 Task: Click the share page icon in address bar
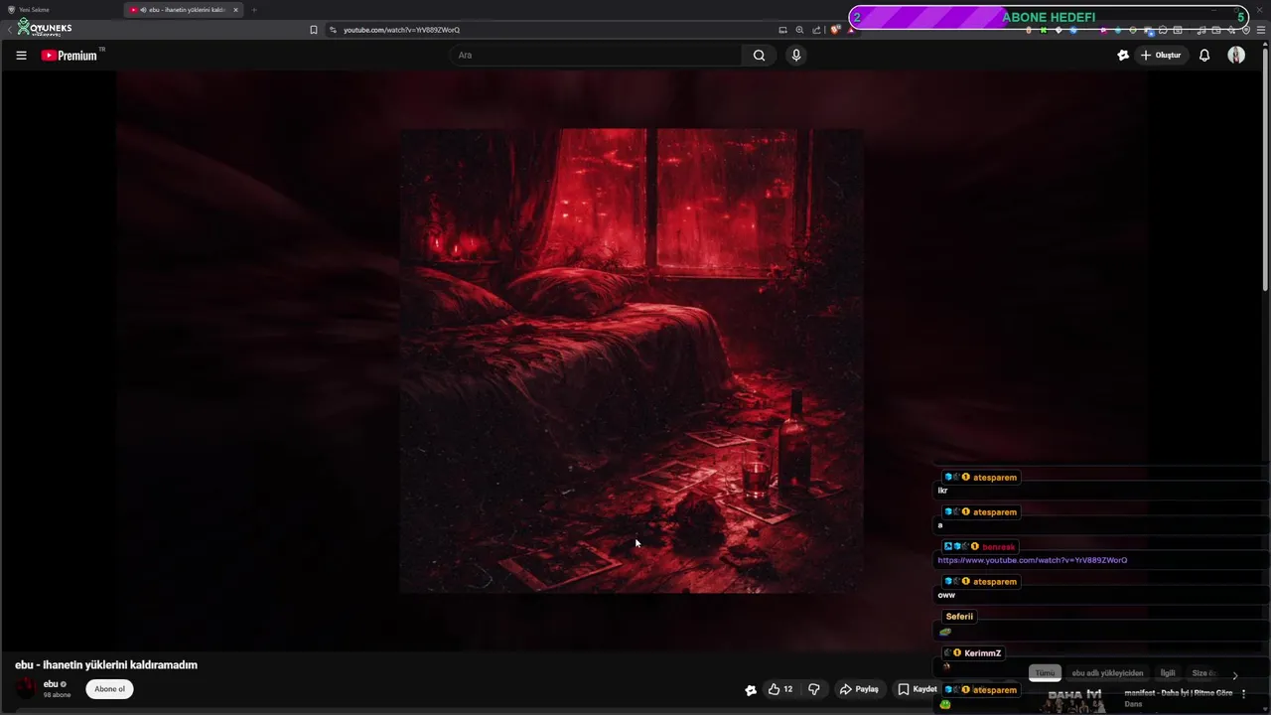pos(816,30)
